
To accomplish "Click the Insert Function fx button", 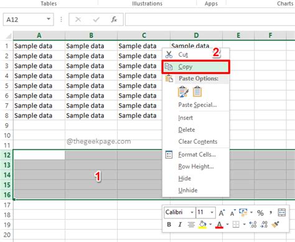I will tap(114, 19).
